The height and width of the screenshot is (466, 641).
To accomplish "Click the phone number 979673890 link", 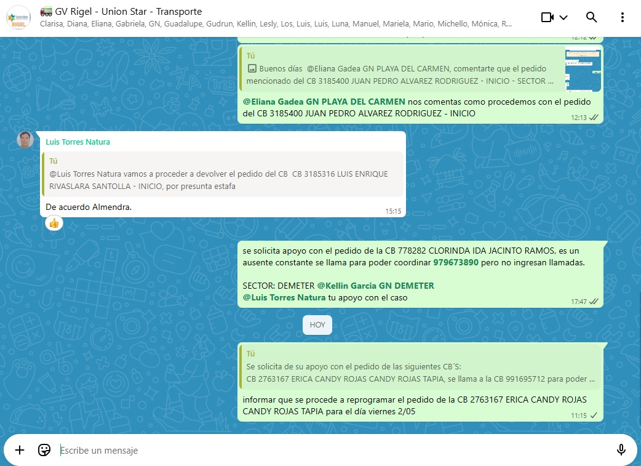I will tap(455, 262).
